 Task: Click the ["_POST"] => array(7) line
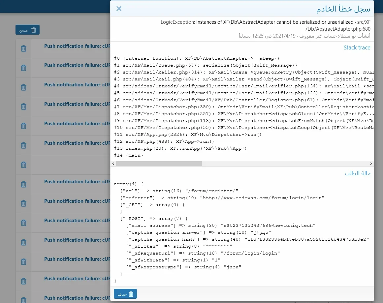point(154,219)
